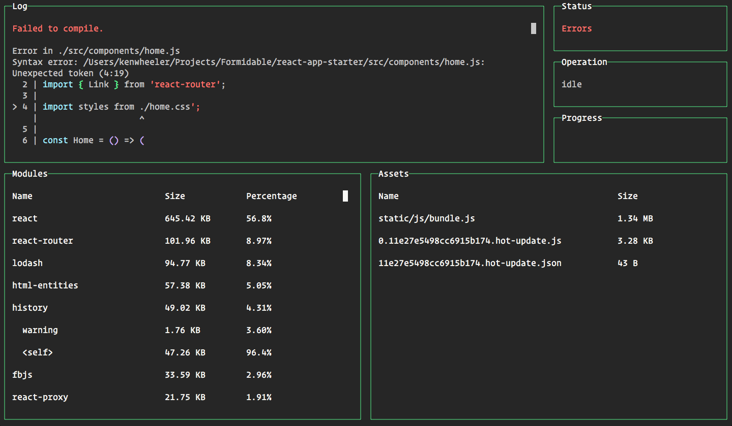The image size is (732, 426).
Task: Click the syntax error file path
Action: coord(249,61)
